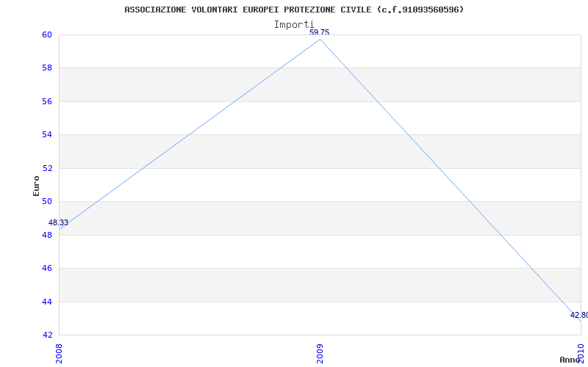This screenshot has height=367, width=588.
Task: Click the 46 y-axis tick value
Action: click(46, 268)
